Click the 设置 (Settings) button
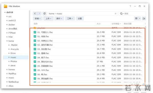Image resolution: width=153 pixels, height=93 pixels. [80, 18]
